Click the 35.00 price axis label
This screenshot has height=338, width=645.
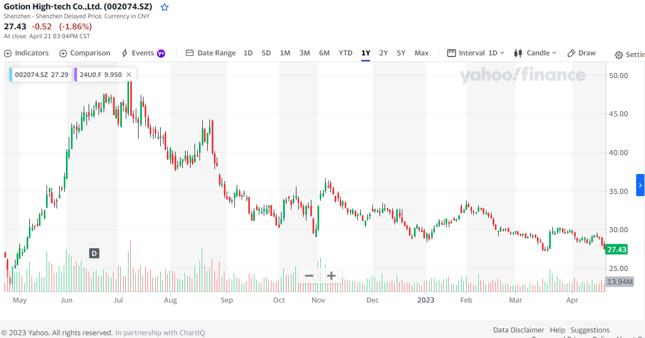(x=618, y=191)
